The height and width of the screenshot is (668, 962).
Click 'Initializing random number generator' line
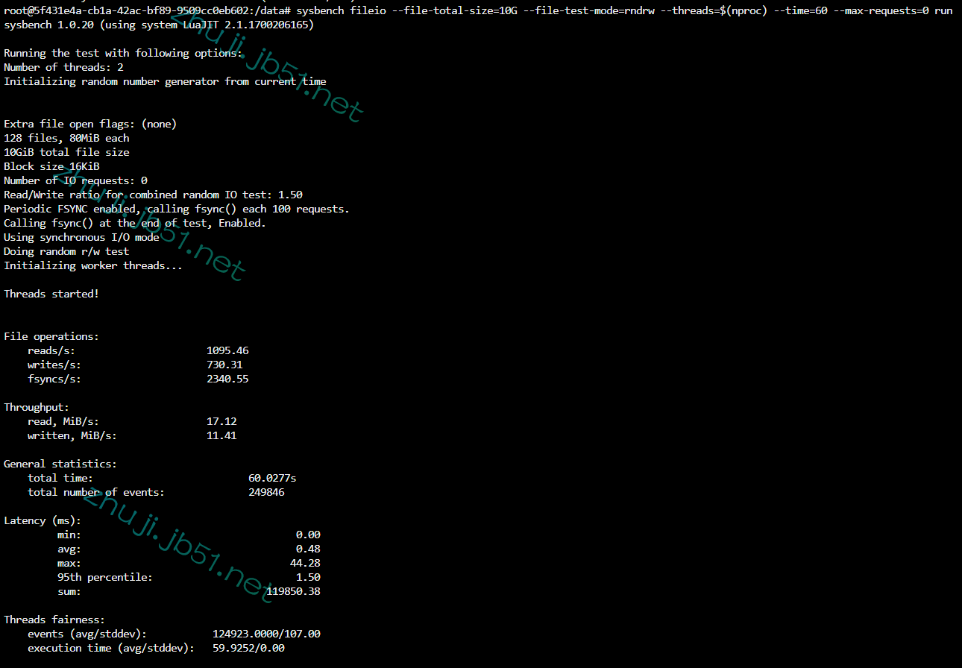click(165, 81)
